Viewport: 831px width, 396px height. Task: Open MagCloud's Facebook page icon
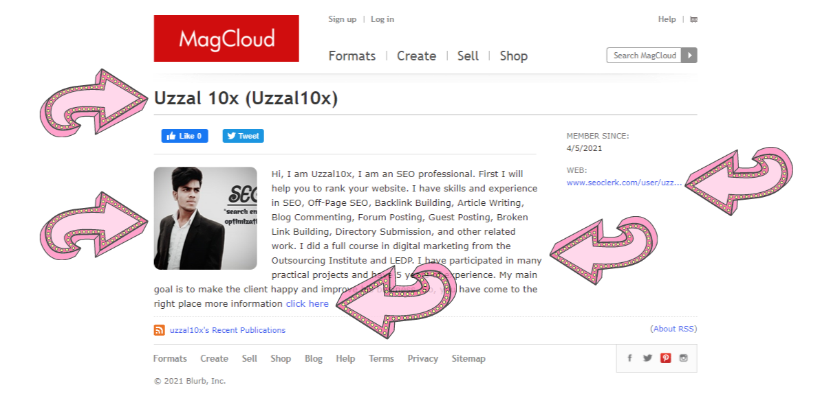click(x=629, y=358)
